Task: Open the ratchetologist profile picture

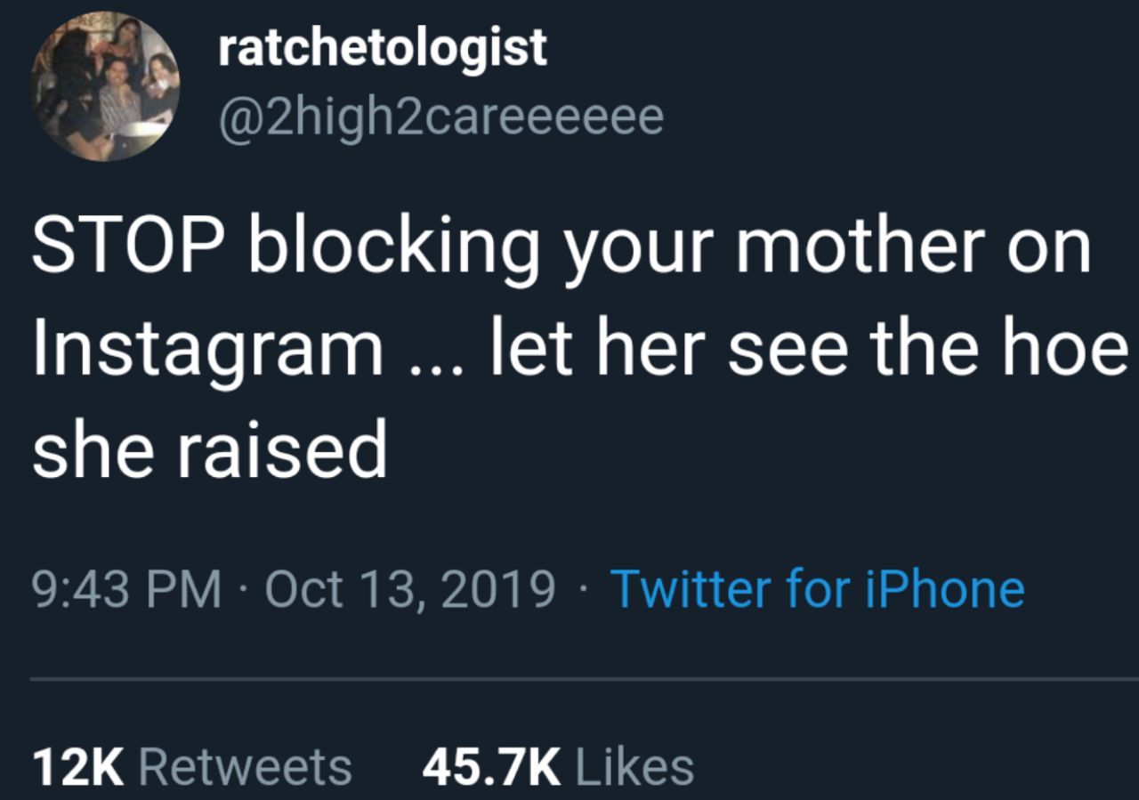Action: (x=105, y=86)
